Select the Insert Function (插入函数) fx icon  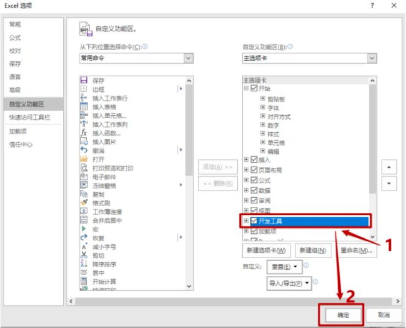coord(84,133)
